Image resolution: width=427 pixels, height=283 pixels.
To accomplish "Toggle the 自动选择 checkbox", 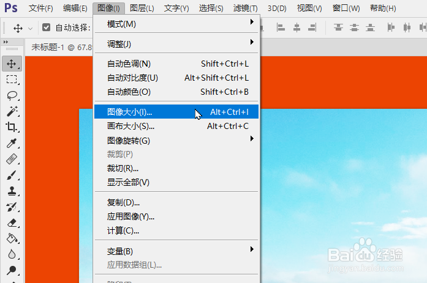I will pyautogui.click(x=47, y=27).
